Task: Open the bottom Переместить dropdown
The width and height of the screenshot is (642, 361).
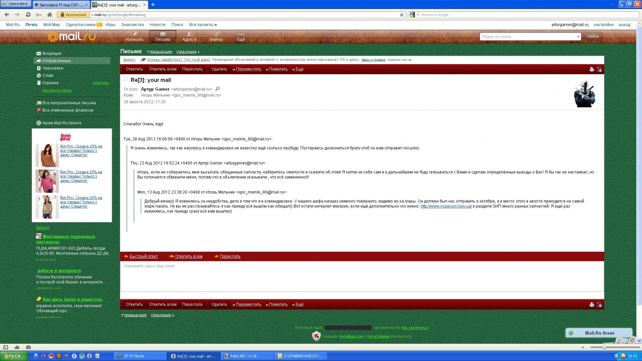Action: pos(247,305)
